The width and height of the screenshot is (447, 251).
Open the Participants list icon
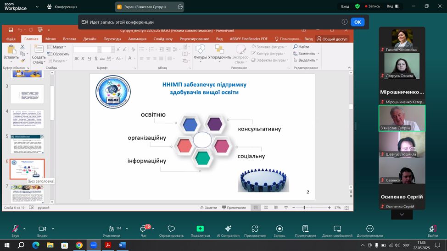point(111,229)
